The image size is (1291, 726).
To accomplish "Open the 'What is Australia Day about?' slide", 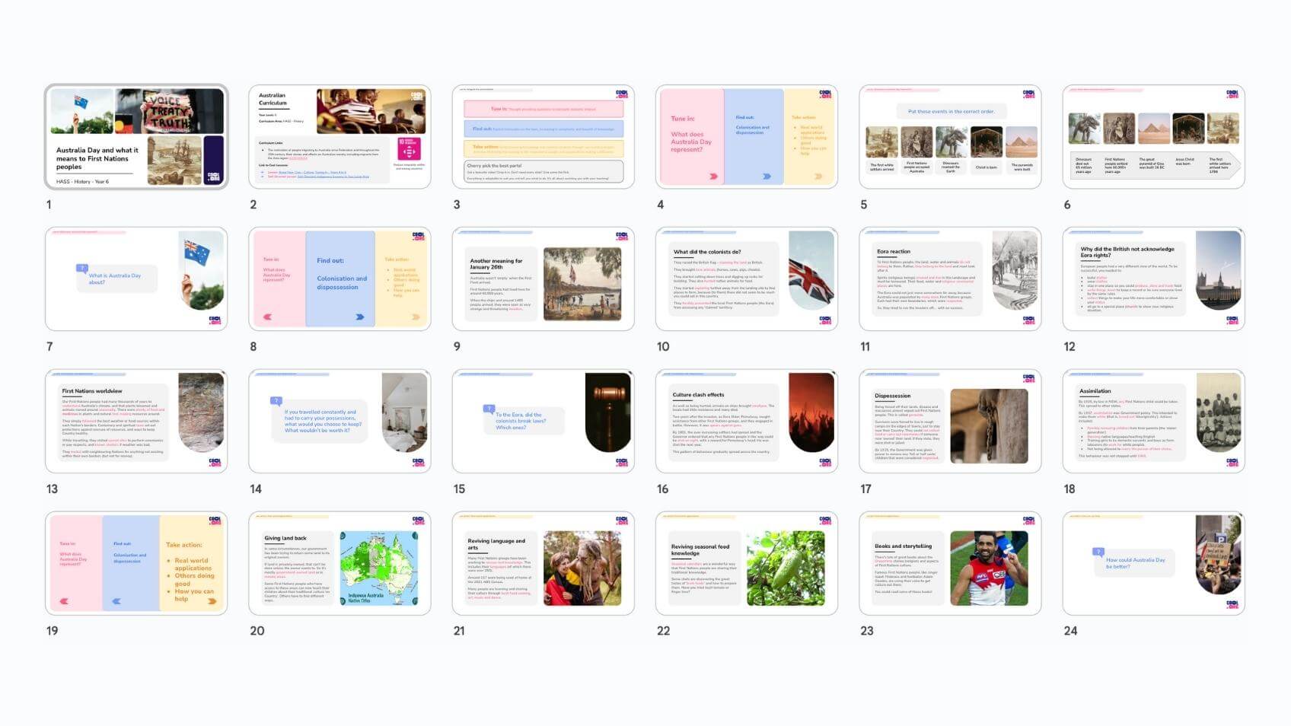I will 136,279.
